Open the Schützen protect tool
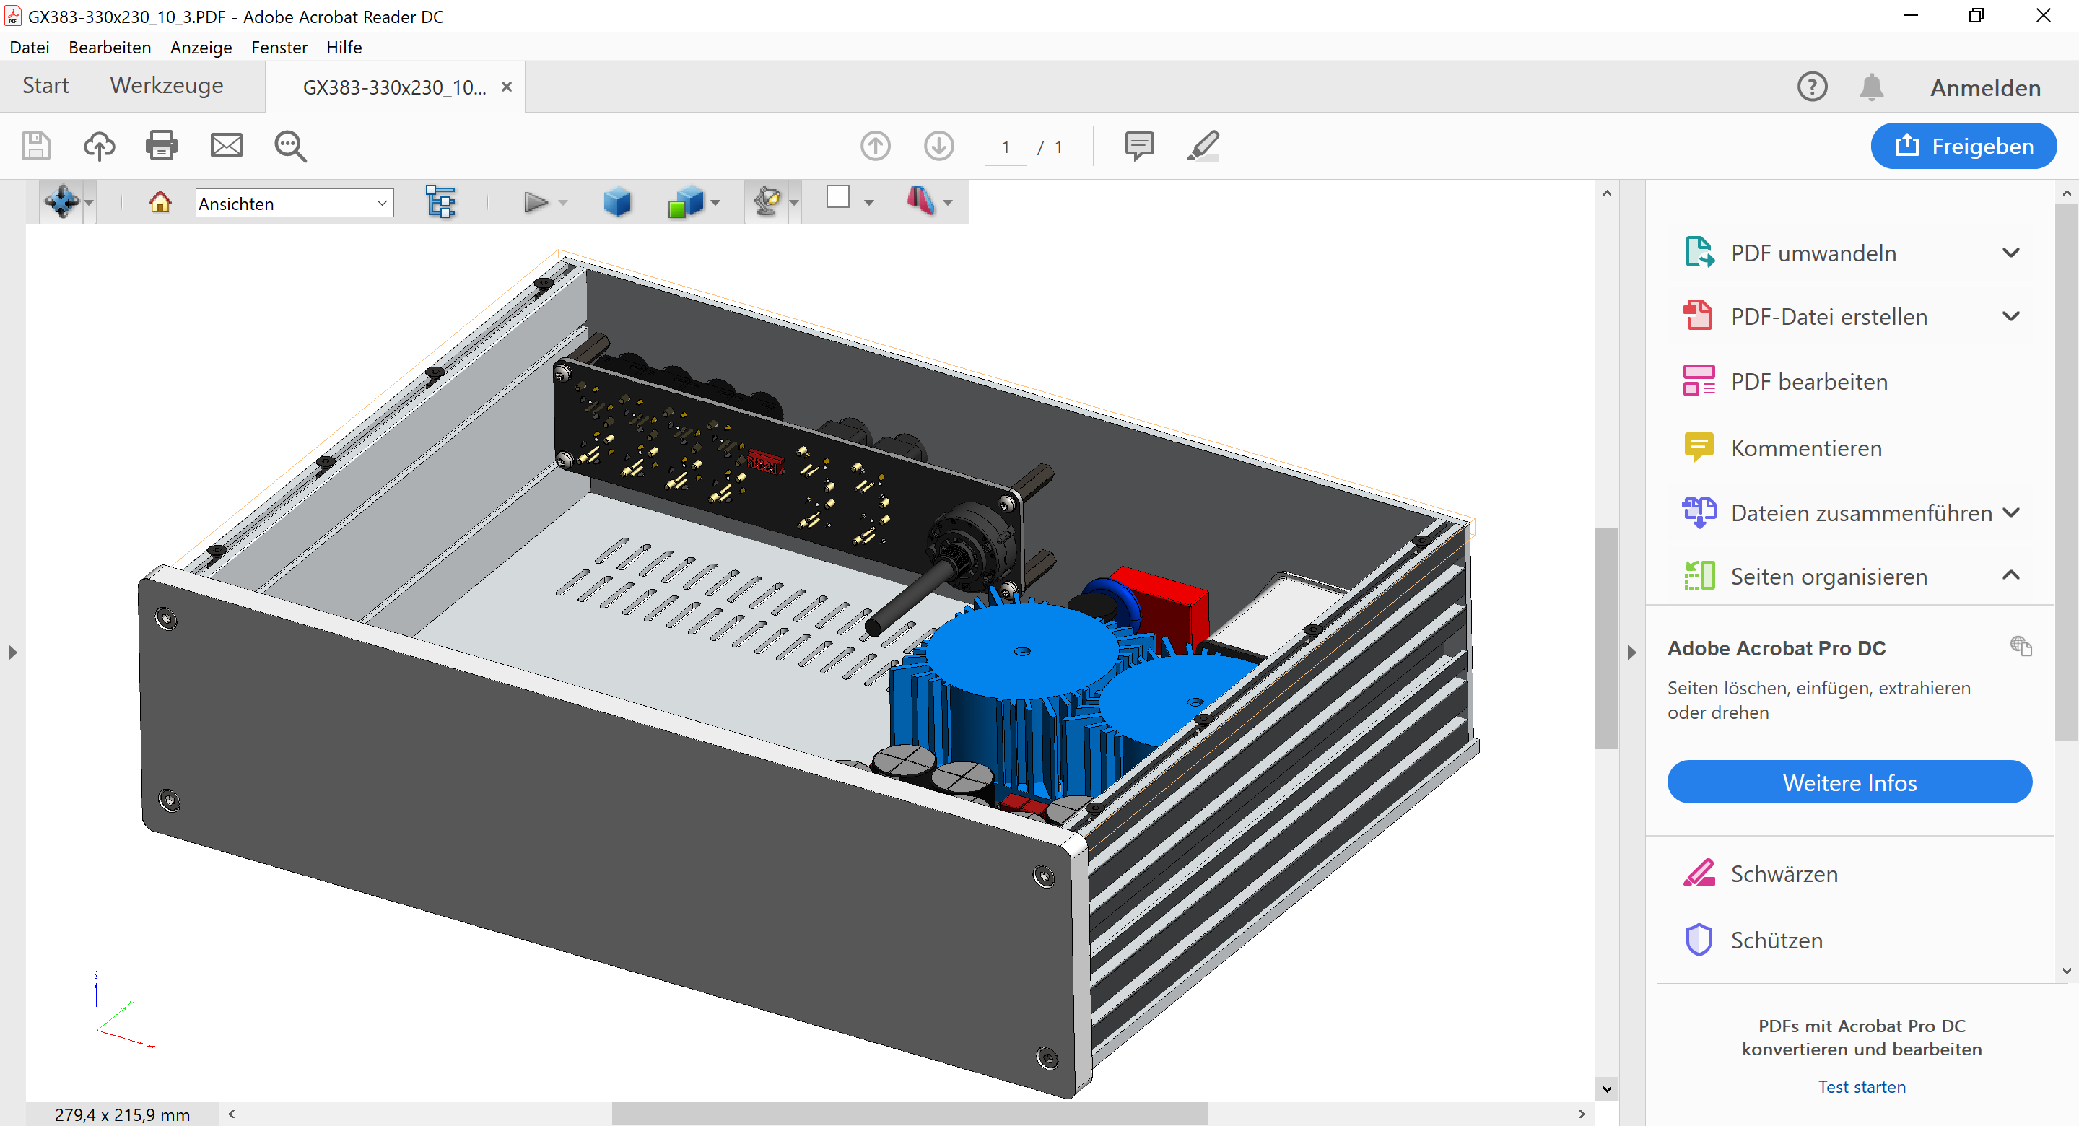The height and width of the screenshot is (1126, 2079). click(1777, 940)
